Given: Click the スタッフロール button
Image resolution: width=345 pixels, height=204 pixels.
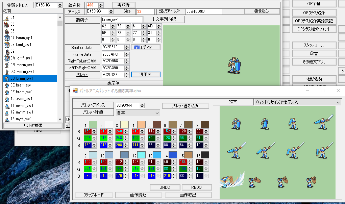Looking at the screenshot, I should click(x=314, y=45).
